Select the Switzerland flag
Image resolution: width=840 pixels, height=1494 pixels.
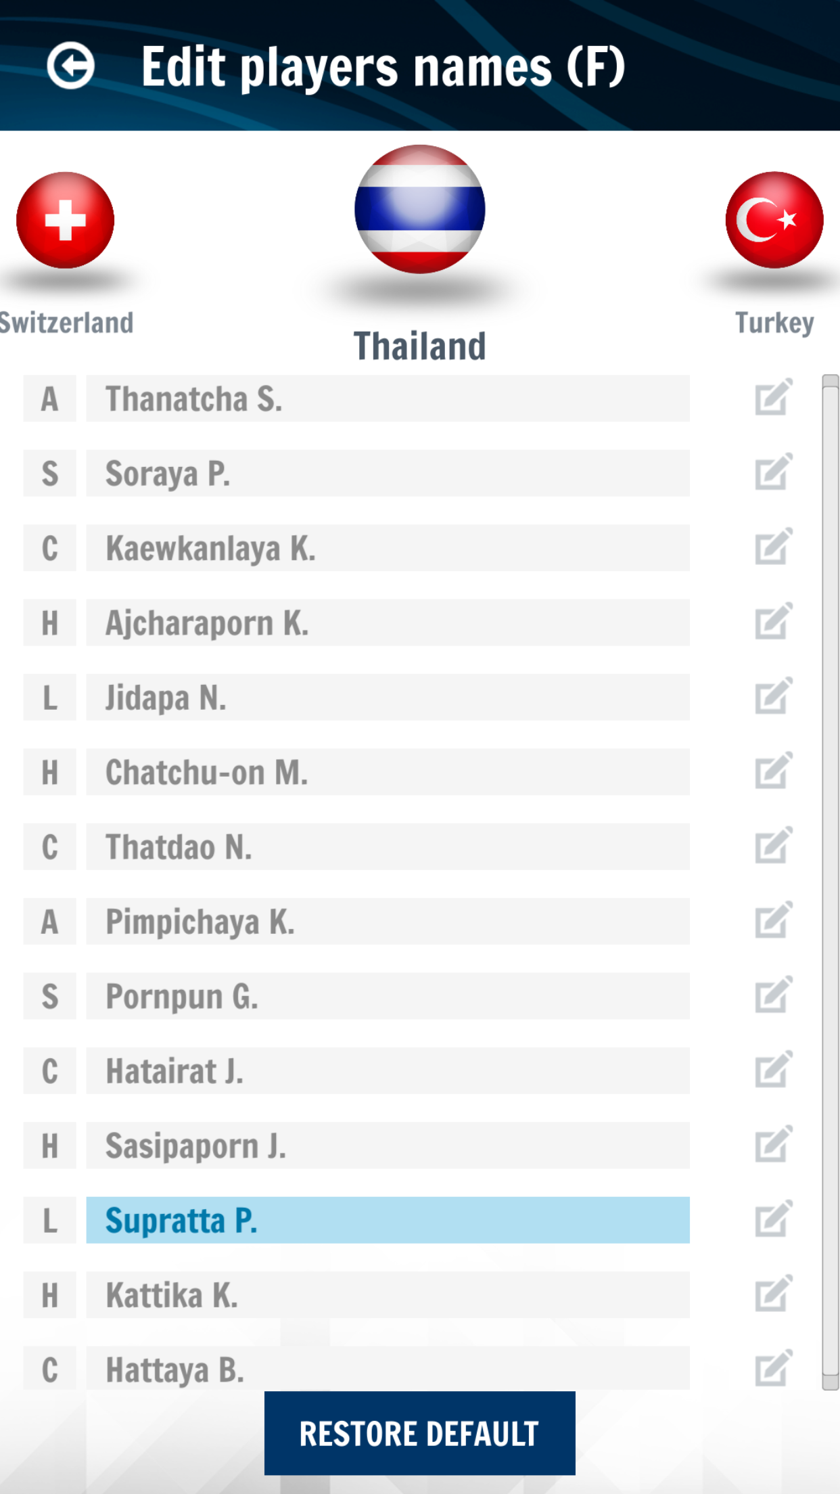click(65, 220)
